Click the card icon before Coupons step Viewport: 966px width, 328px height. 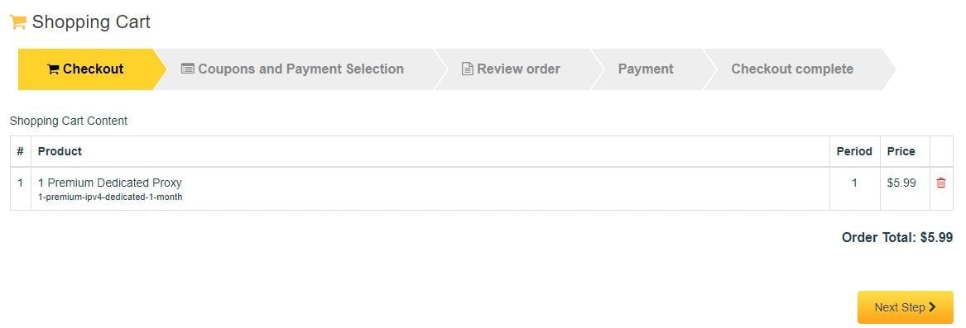coord(187,69)
